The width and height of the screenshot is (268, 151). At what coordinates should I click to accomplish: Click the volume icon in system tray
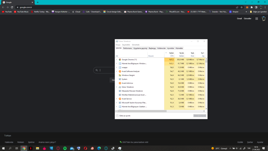(x=237, y=148)
